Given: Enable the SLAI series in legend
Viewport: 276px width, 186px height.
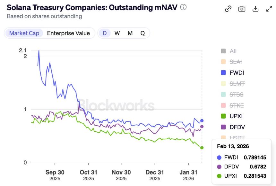Looking at the screenshot, I should coord(231,62).
